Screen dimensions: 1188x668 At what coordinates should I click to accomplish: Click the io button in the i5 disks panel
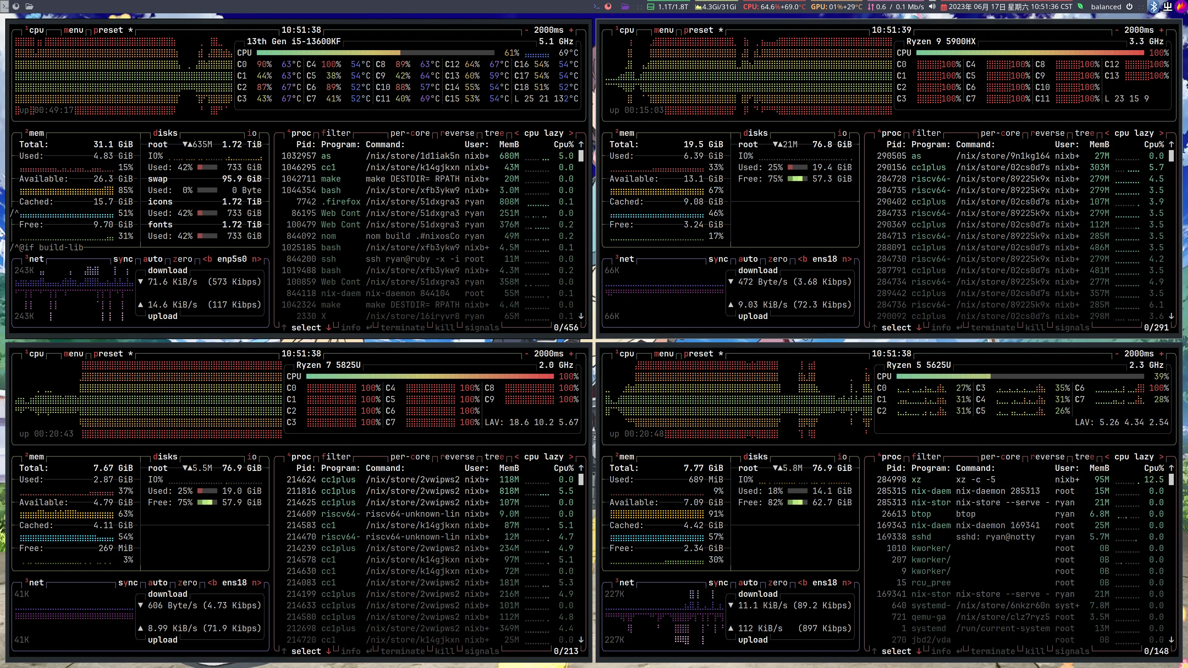tap(252, 133)
